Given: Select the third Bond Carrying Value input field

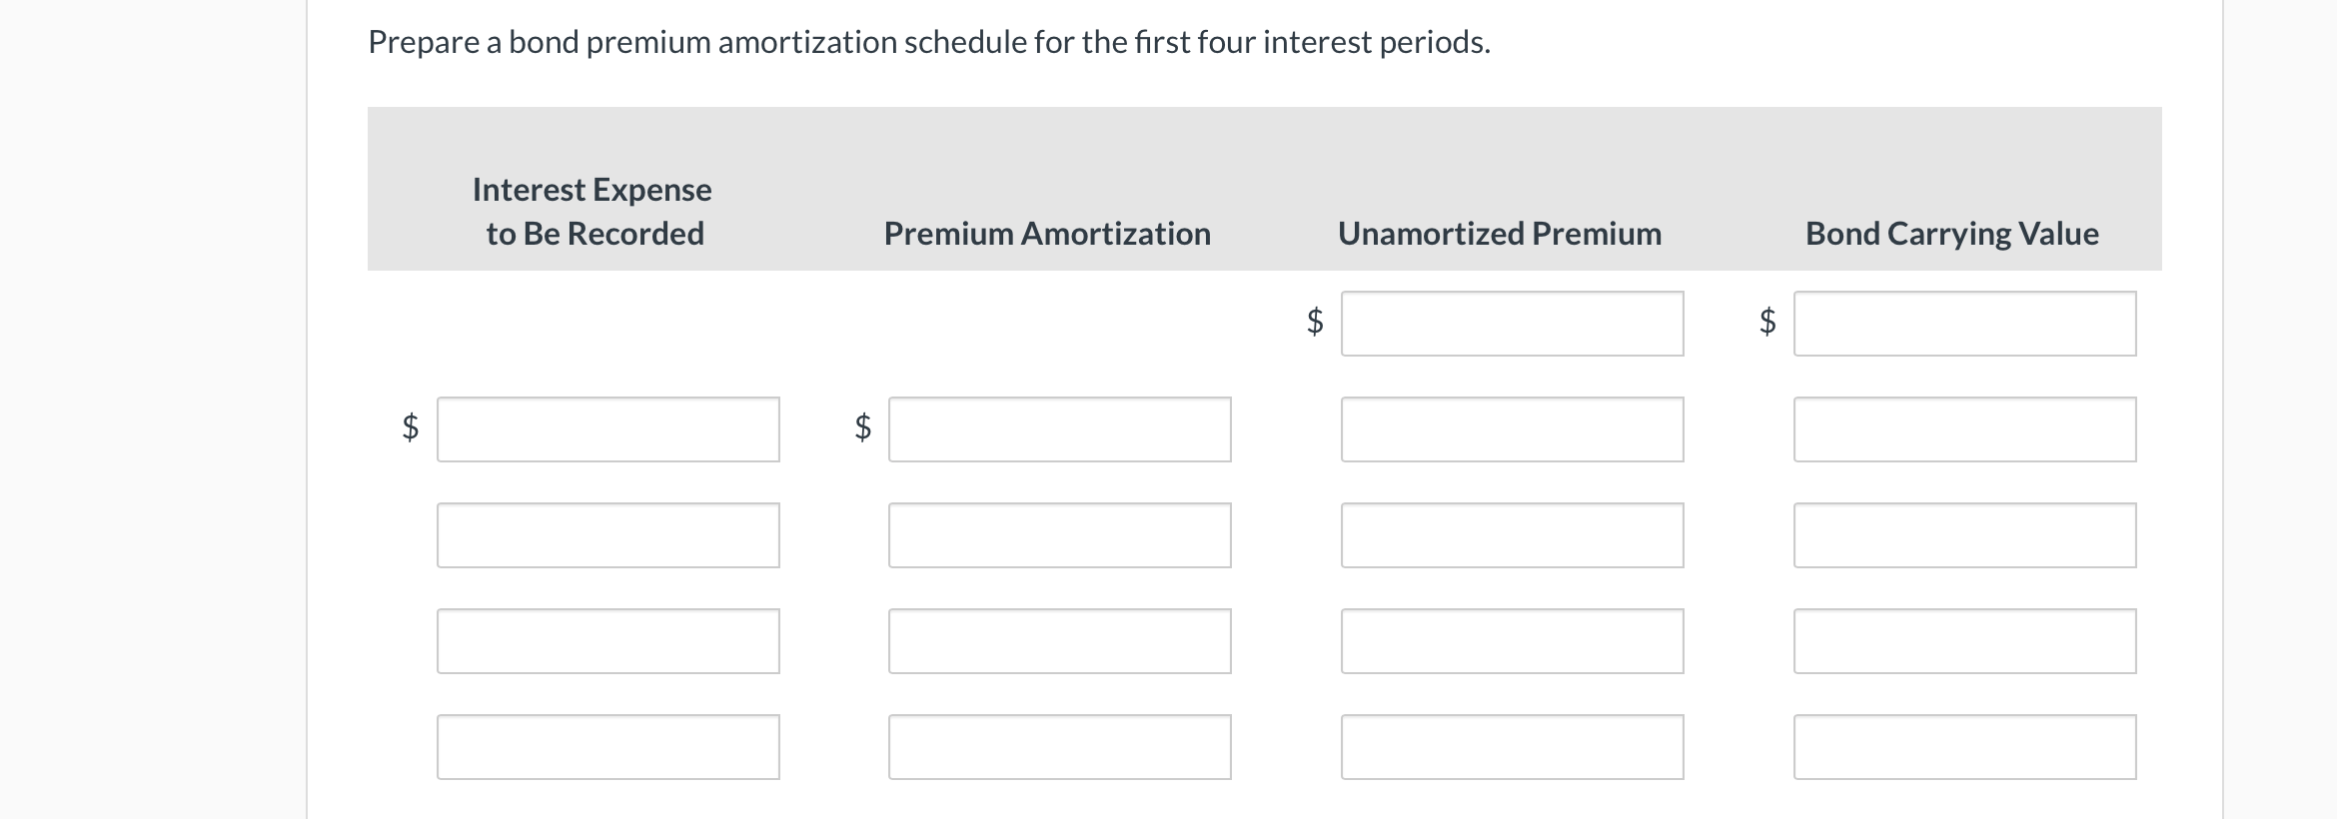Looking at the screenshot, I should 1963,534.
